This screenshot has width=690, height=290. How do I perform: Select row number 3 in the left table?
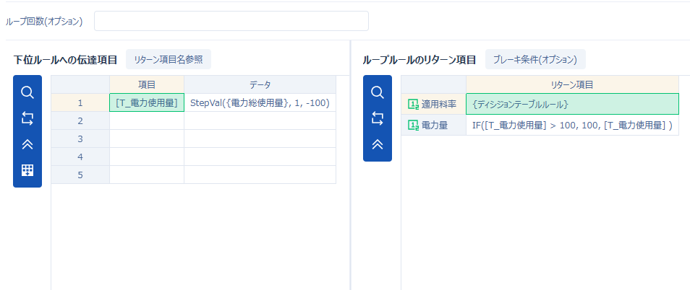coord(80,139)
